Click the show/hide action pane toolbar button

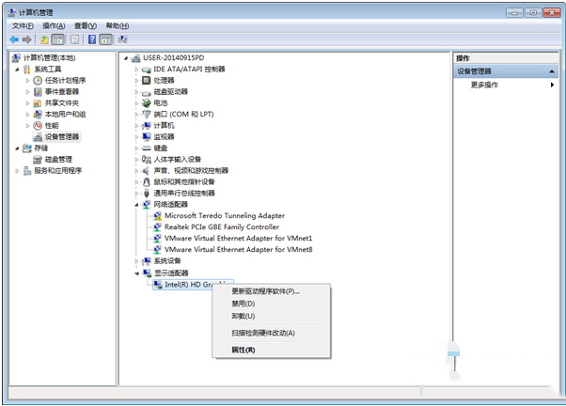click(x=105, y=39)
